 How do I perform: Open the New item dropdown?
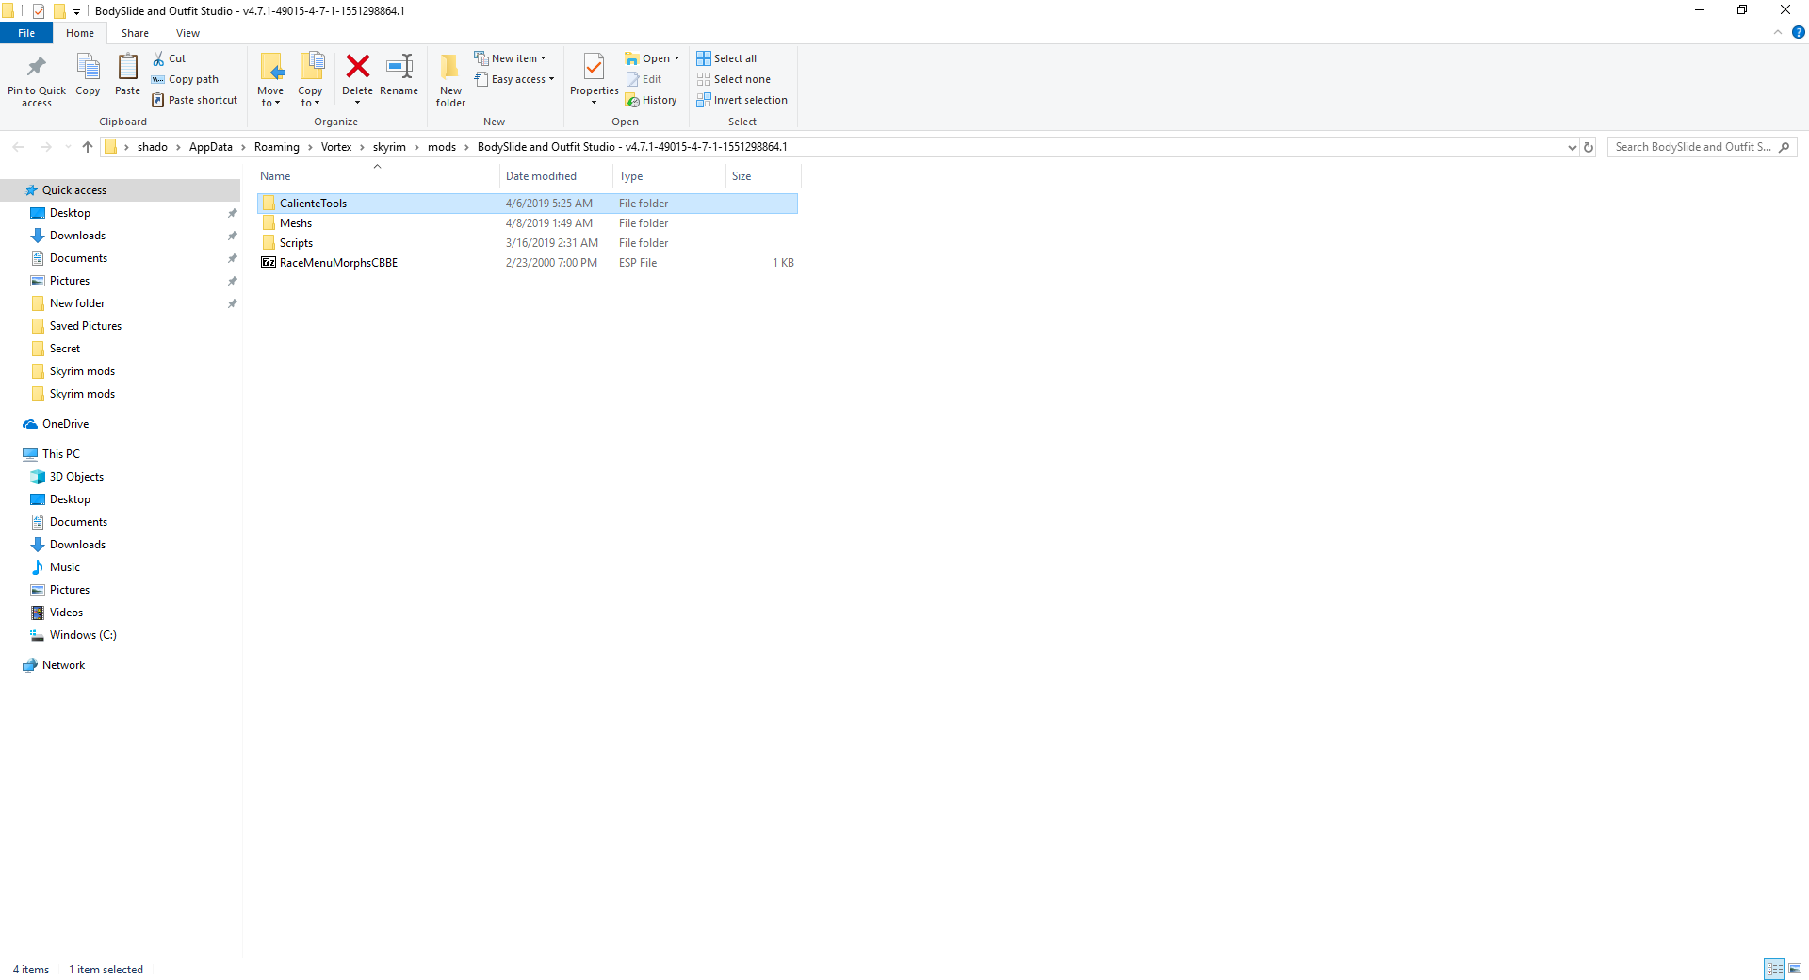(510, 58)
